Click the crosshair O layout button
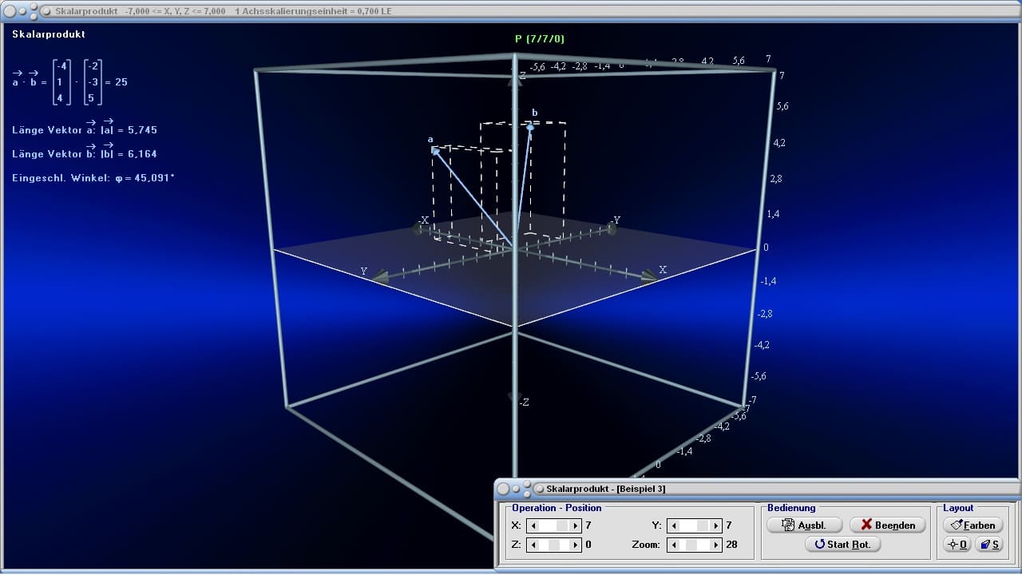1022x575 pixels. pyautogui.click(x=957, y=544)
